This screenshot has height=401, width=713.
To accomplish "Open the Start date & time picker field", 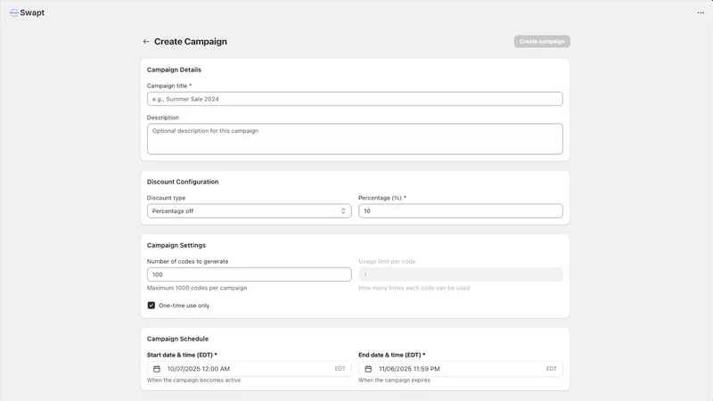I will coord(250,369).
